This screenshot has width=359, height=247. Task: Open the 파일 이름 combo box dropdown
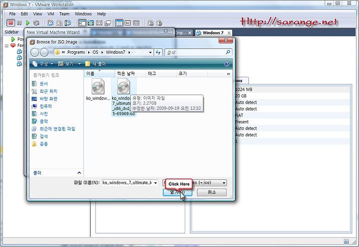pos(156,183)
